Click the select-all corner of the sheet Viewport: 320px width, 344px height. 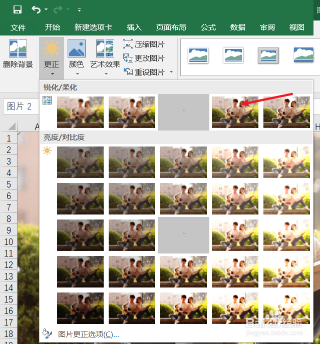[12, 126]
